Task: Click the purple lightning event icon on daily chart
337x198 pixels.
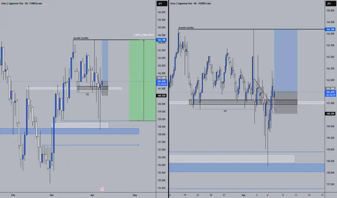Action: tap(102, 189)
